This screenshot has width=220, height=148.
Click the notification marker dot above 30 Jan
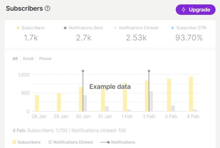click(x=83, y=71)
